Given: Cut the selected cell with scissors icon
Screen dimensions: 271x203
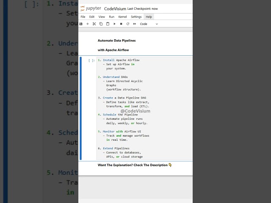Looking at the screenshot, I should pos(94,24).
